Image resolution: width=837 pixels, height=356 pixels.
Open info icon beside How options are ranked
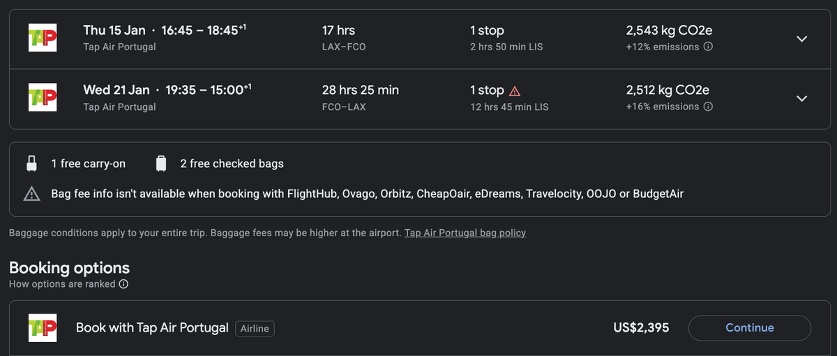pos(123,284)
